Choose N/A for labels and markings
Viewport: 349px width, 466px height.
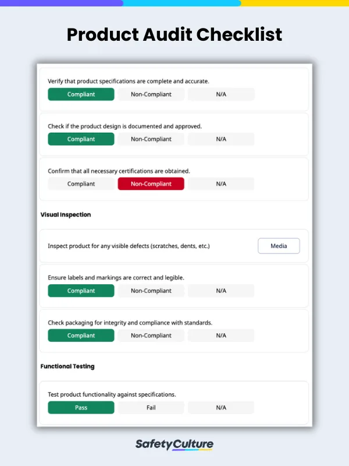(x=221, y=291)
